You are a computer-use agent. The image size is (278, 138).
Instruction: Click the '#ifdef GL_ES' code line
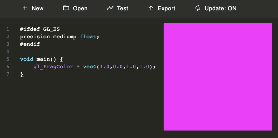40,29
